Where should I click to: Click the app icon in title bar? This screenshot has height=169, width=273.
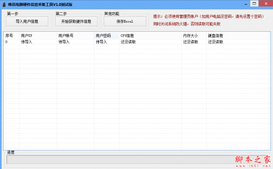coord(4,5)
